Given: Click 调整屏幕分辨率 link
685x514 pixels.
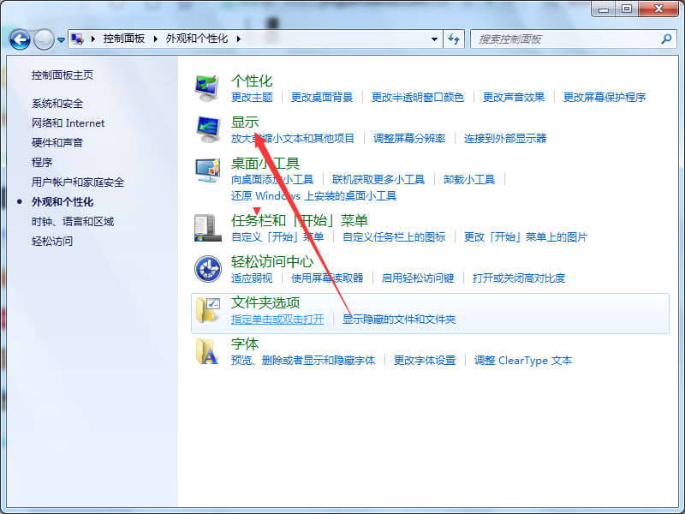Looking at the screenshot, I should (409, 139).
